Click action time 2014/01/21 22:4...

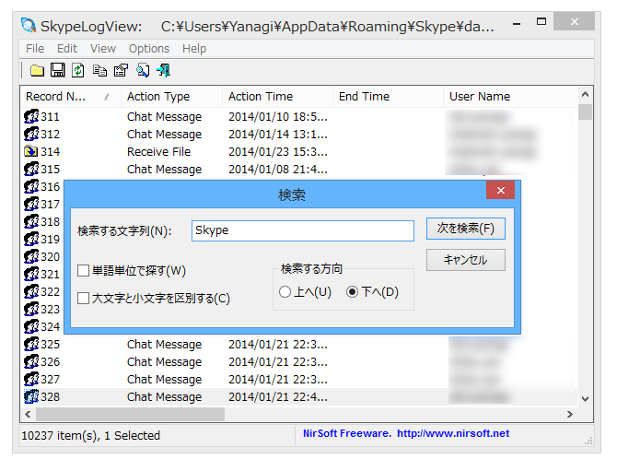click(278, 396)
